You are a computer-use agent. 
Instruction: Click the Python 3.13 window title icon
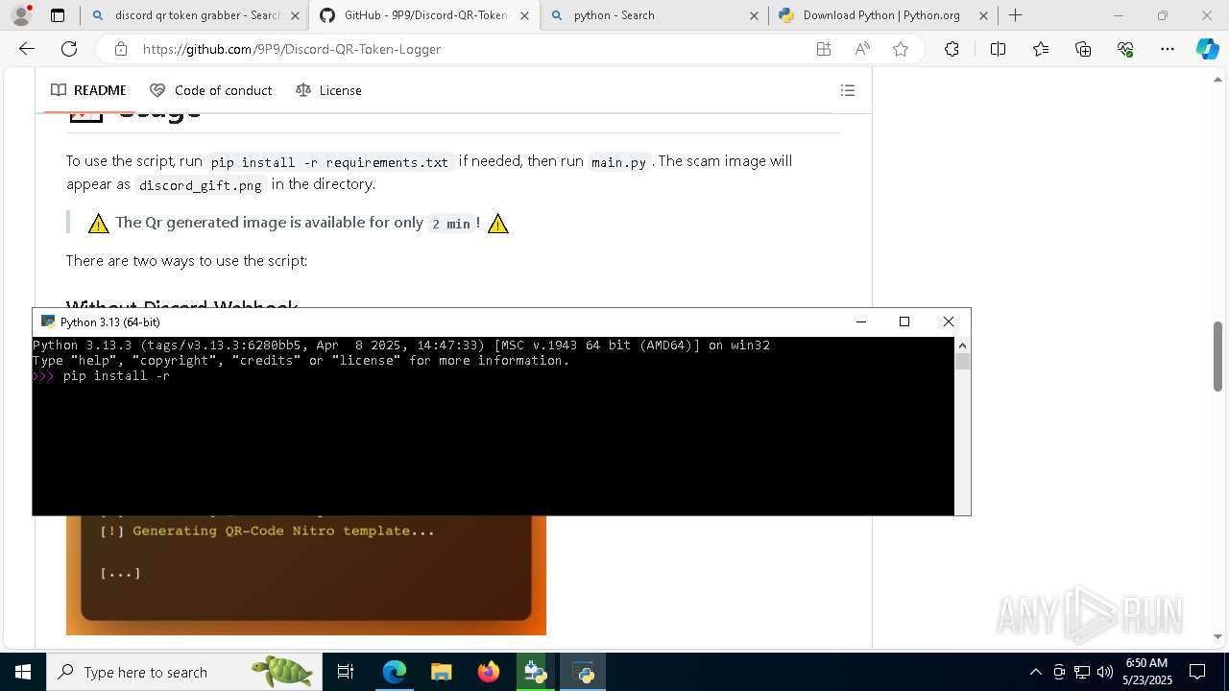pos(48,322)
